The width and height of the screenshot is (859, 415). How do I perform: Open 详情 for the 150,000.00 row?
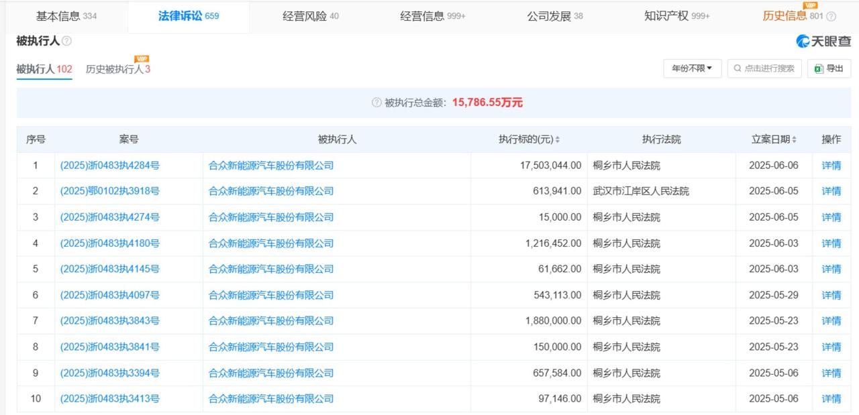tap(831, 347)
